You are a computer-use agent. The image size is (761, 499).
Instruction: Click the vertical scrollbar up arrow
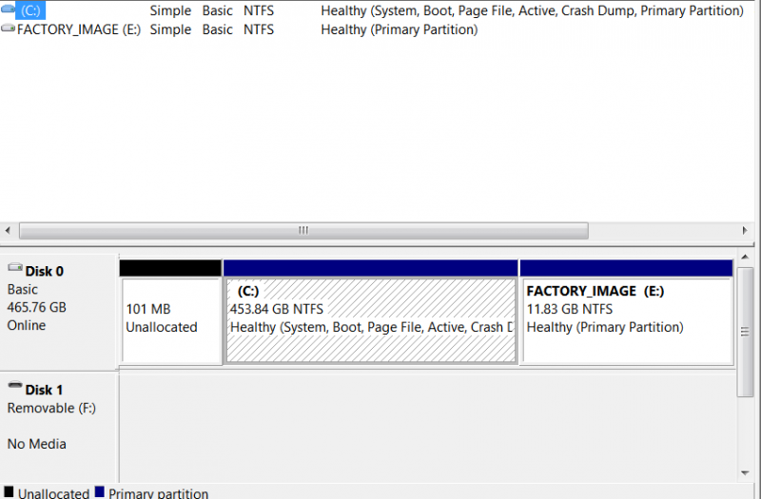coord(745,257)
